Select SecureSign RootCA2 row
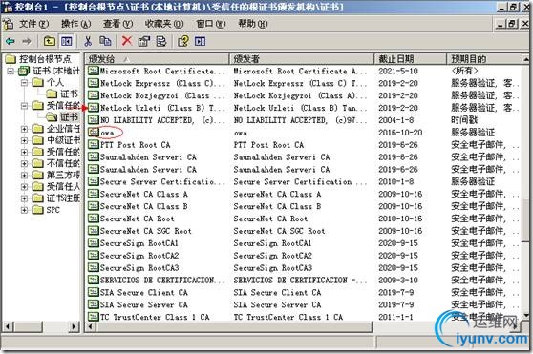 tap(303, 255)
